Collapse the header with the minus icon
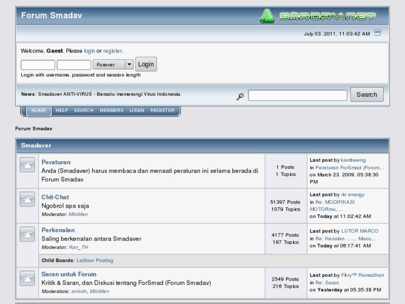The height and width of the screenshot is (304, 405). (377, 32)
